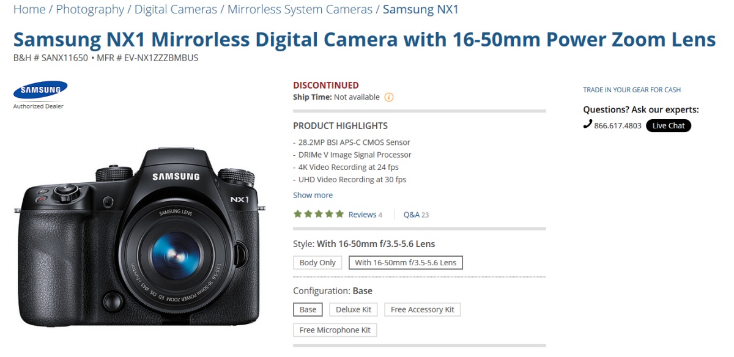Screen dimensions: 734x357
Task: Go to Photography breadcrumb
Action: coord(90,9)
